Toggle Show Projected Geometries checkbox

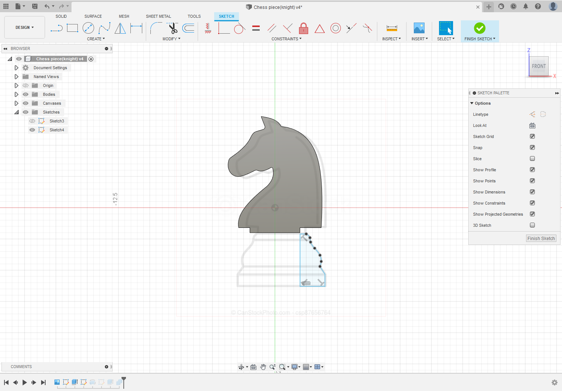pyautogui.click(x=532, y=214)
